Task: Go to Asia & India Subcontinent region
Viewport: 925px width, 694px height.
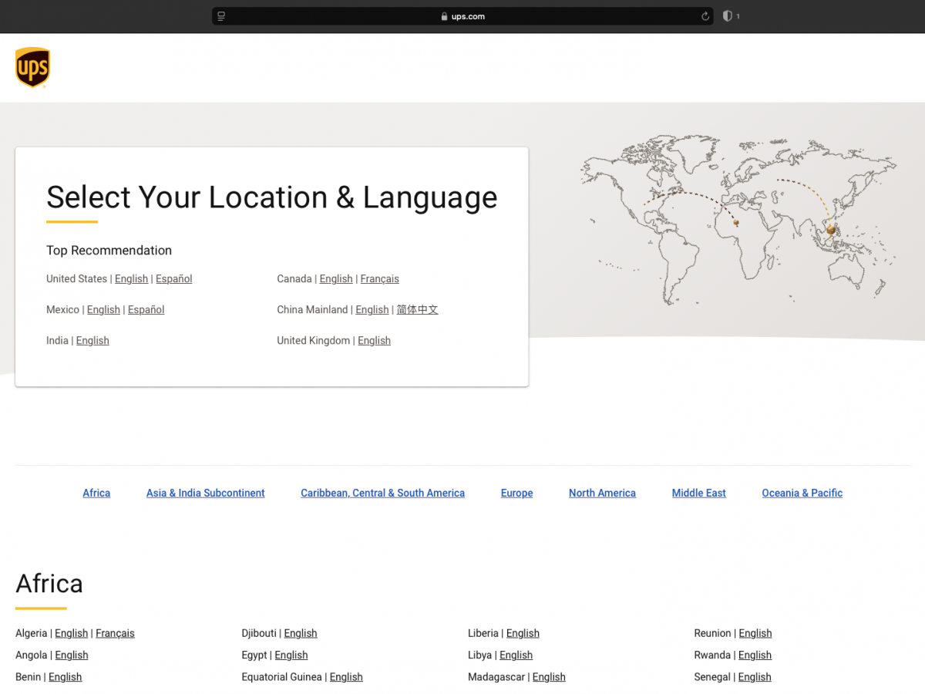Action: coord(205,493)
